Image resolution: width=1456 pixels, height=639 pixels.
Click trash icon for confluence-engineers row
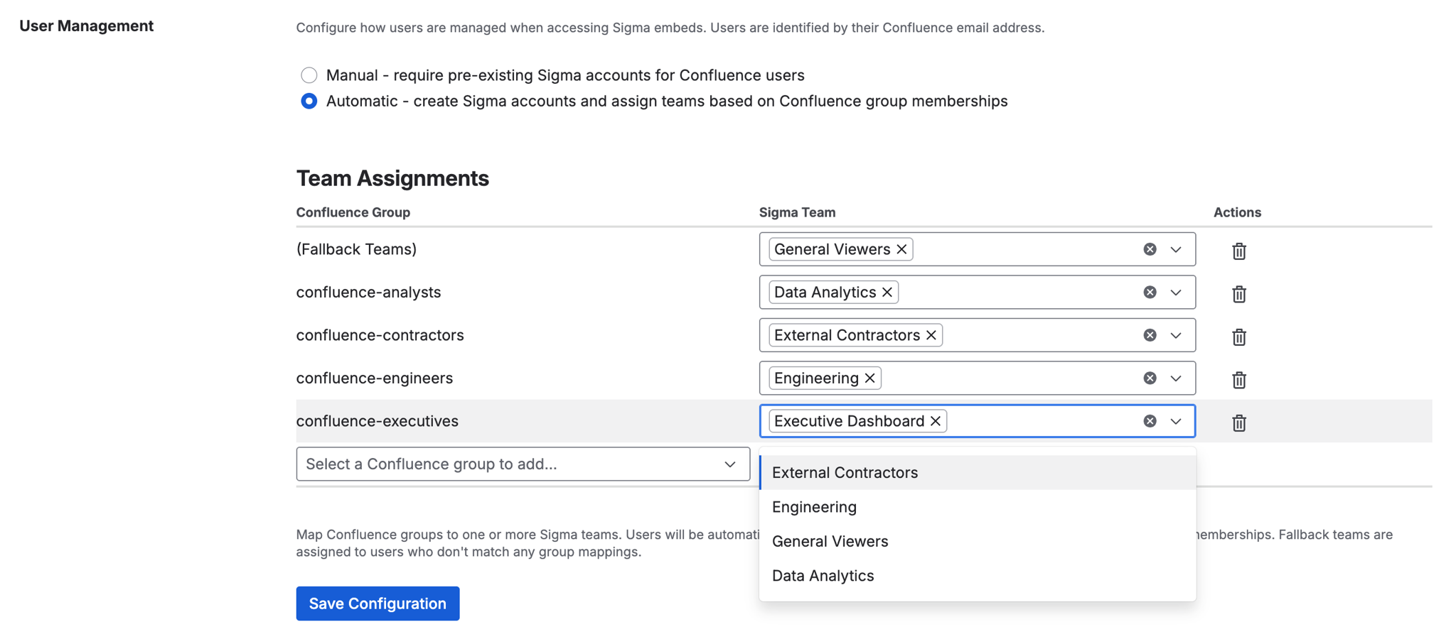(x=1238, y=380)
